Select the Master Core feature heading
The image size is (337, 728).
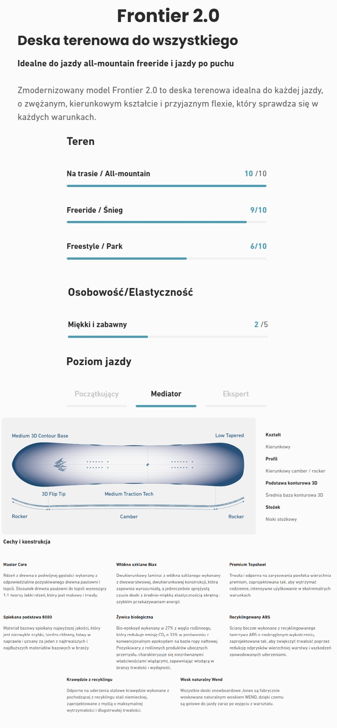tap(16, 564)
